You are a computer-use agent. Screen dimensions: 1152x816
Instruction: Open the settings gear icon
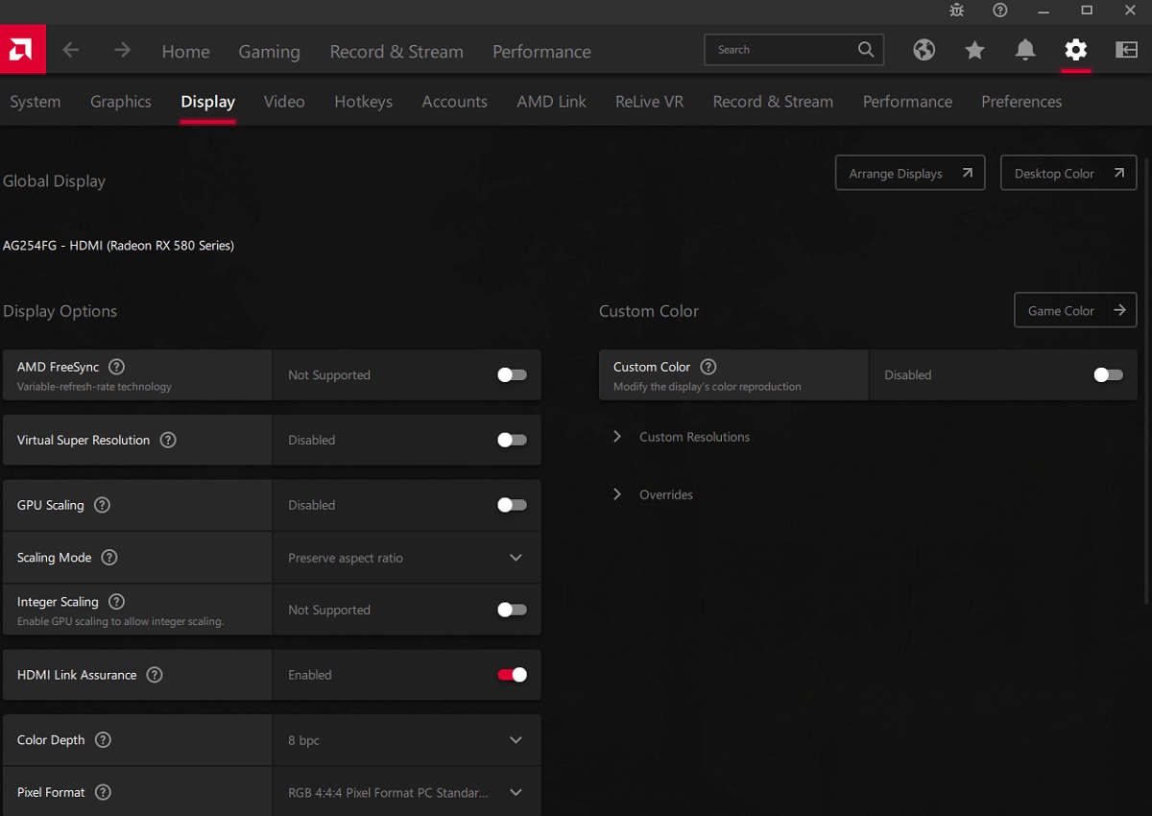pos(1076,50)
